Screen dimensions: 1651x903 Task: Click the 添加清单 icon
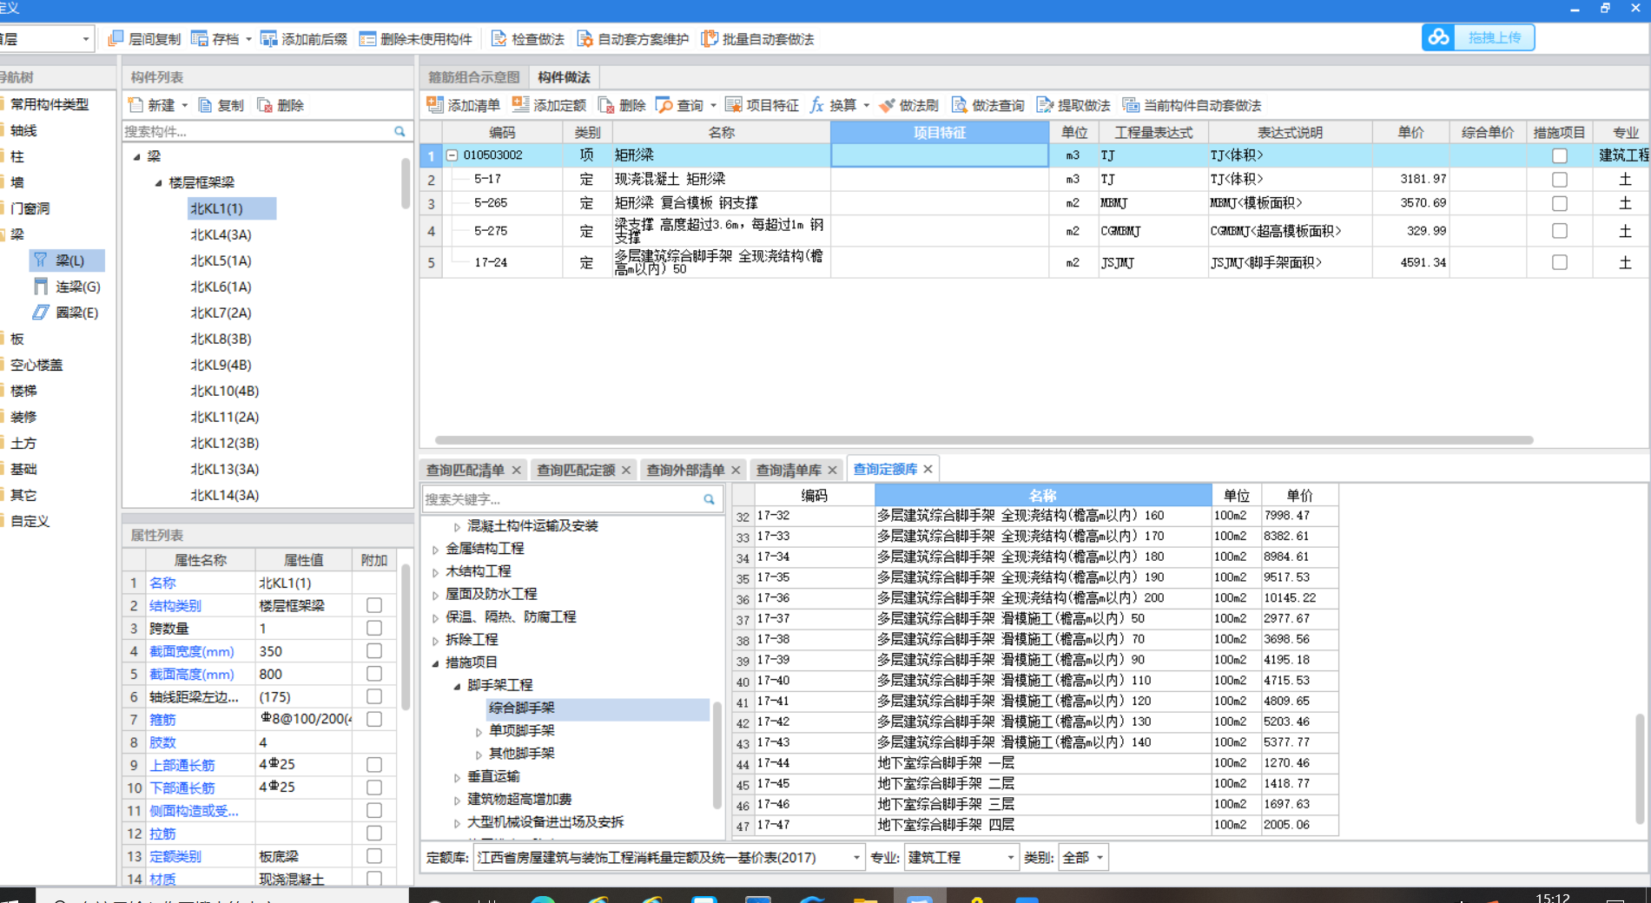click(434, 105)
